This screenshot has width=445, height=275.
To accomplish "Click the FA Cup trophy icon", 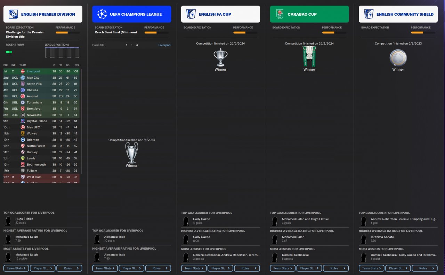I will (220, 57).
